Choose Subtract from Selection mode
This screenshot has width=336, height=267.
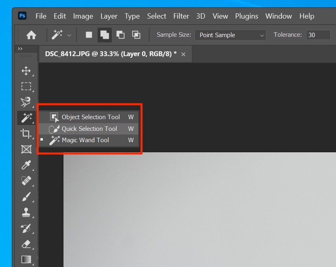point(120,35)
